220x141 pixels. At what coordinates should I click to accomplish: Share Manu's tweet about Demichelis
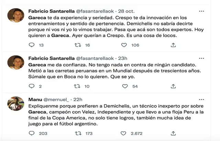(173, 133)
